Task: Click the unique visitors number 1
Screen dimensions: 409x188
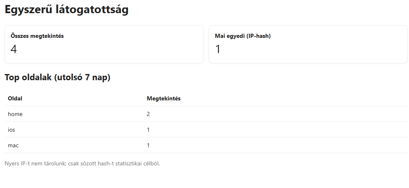Action: [218, 49]
